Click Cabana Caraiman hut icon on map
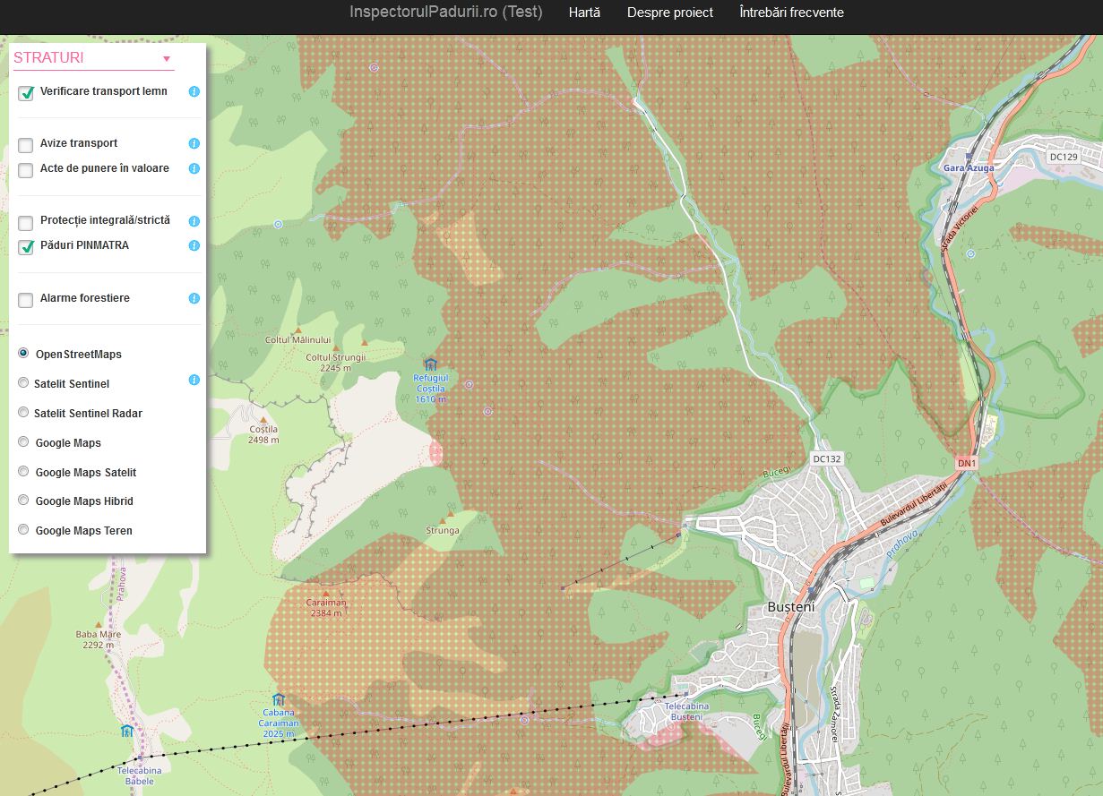The height and width of the screenshot is (796, 1103). pyautogui.click(x=278, y=699)
